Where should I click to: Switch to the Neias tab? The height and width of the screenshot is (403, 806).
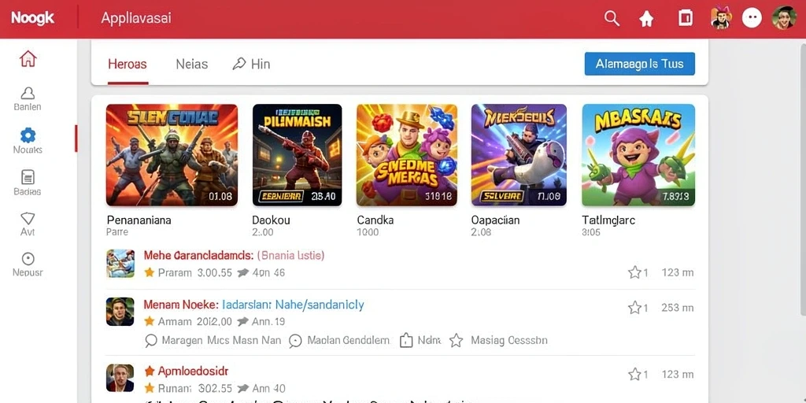[192, 65]
